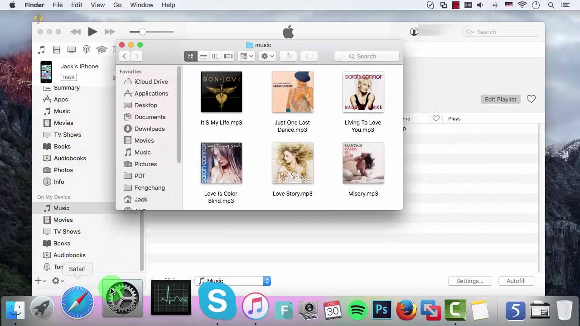This screenshot has width=580, height=326.
Task: Open Applications in Finder sidebar
Action: pyautogui.click(x=151, y=93)
